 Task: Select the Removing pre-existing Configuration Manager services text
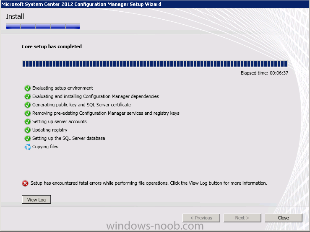pos(106,113)
